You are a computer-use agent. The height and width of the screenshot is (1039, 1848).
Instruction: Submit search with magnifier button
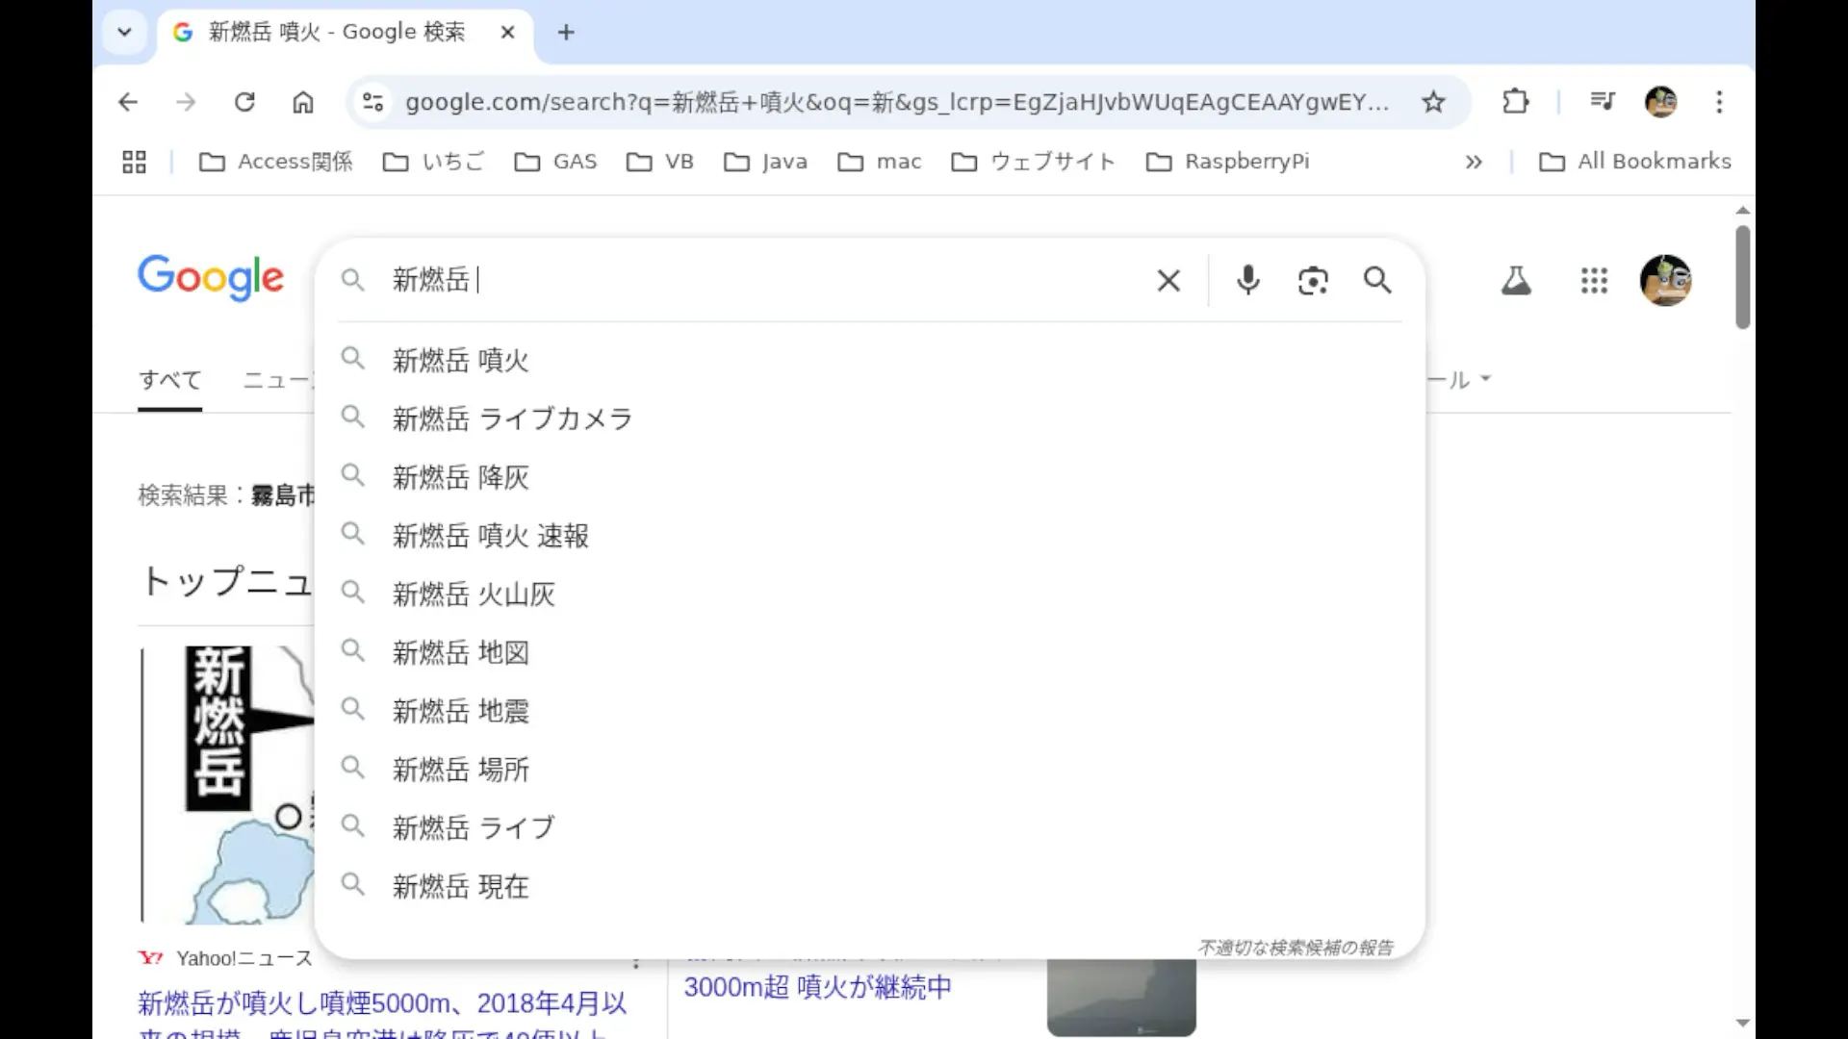pyautogui.click(x=1377, y=280)
